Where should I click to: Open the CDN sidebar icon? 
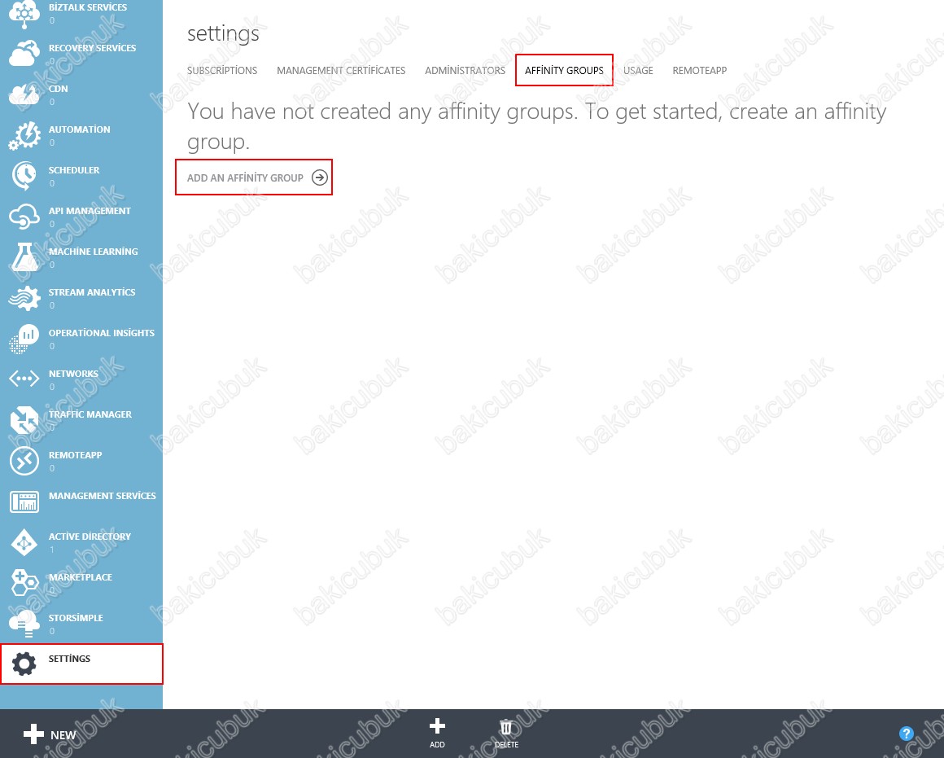[24, 94]
